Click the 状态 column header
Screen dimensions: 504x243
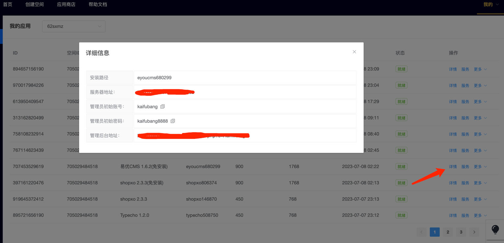(400, 53)
